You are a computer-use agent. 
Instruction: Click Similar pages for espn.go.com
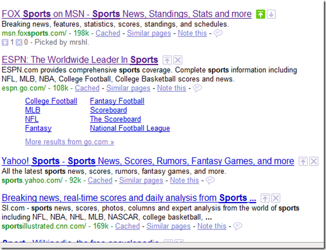[x=128, y=88]
